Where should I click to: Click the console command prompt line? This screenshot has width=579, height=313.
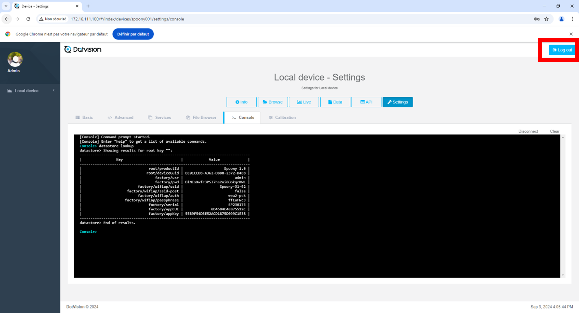tap(88, 232)
